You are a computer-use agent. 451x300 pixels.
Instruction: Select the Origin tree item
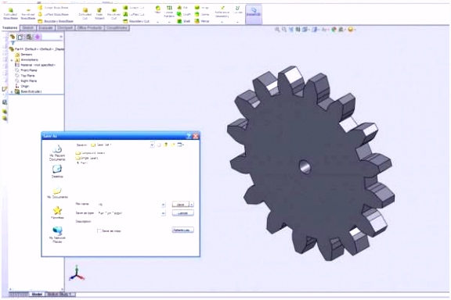coord(22,86)
